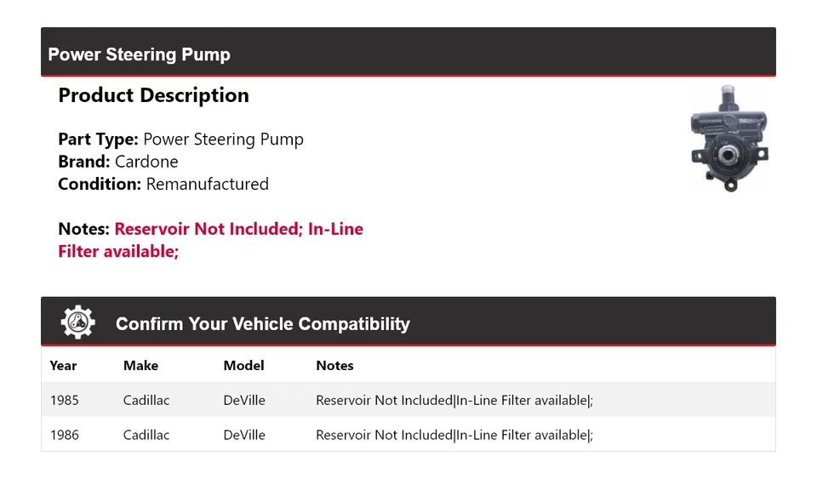Click DeVille in the 1985 row
This screenshot has height=479, width=817.
pyautogui.click(x=244, y=400)
